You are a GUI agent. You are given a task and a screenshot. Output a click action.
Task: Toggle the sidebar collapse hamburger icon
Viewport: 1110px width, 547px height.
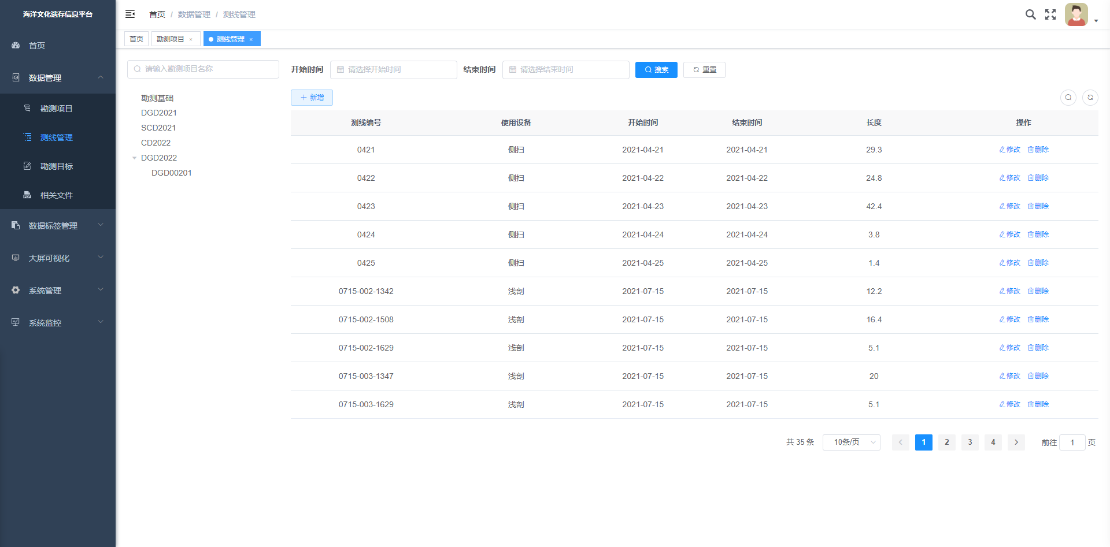pos(130,14)
